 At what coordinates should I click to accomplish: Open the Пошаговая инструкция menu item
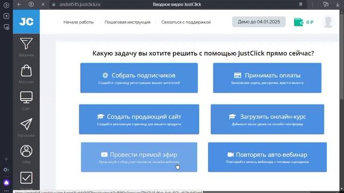[127, 22]
